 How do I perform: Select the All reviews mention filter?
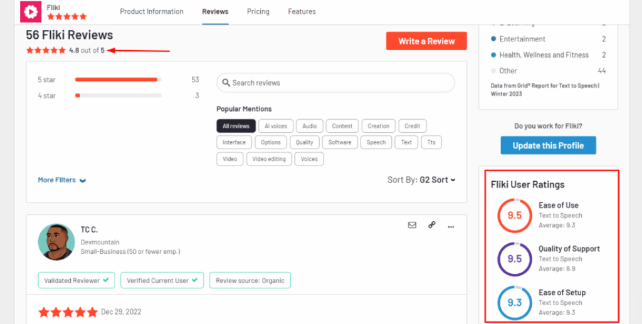tap(236, 126)
